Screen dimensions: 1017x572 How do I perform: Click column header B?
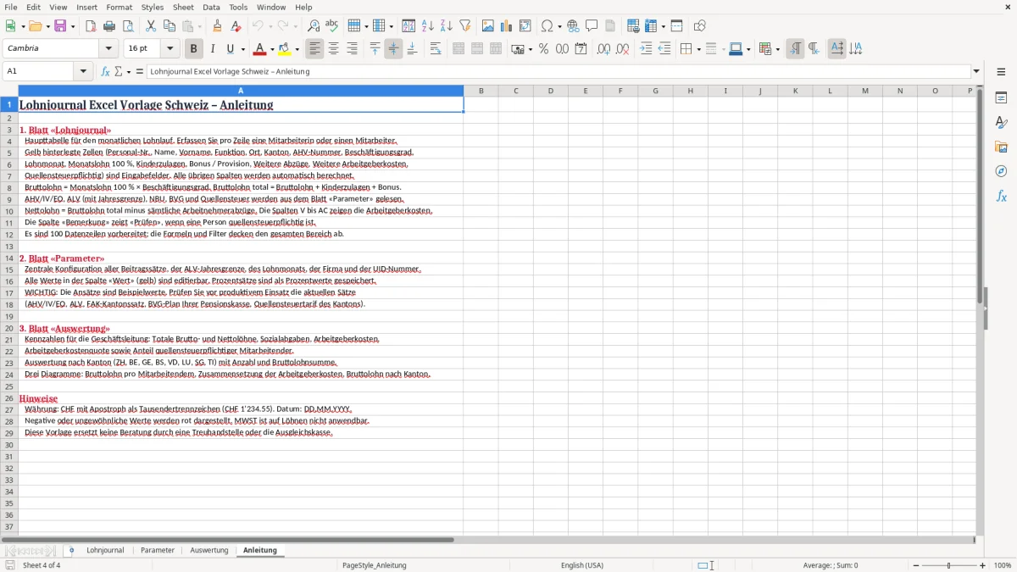pyautogui.click(x=481, y=91)
